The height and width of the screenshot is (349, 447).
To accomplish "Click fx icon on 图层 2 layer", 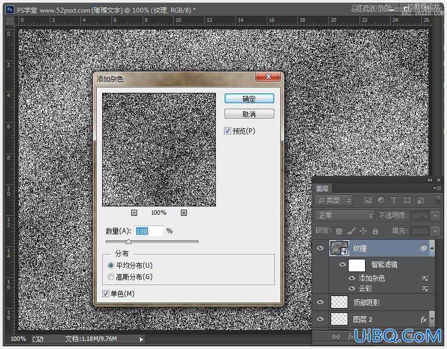I will pos(424,320).
